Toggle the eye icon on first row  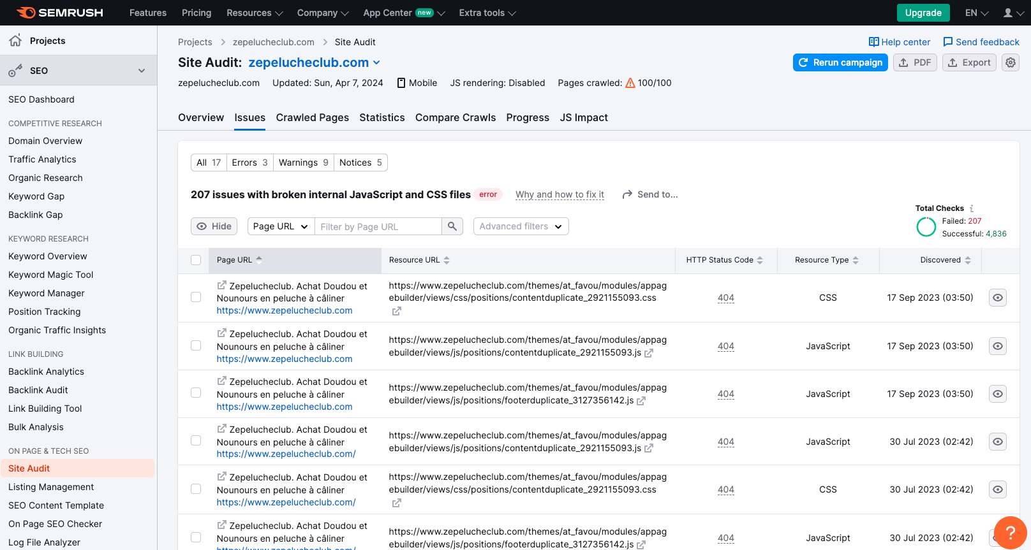[998, 298]
